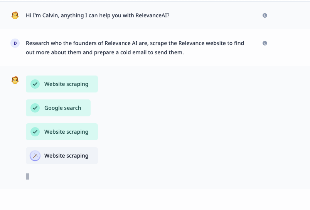The height and width of the screenshot is (210, 310).
Task: Open info icon next to Calvin's greeting
Action: click(x=265, y=15)
